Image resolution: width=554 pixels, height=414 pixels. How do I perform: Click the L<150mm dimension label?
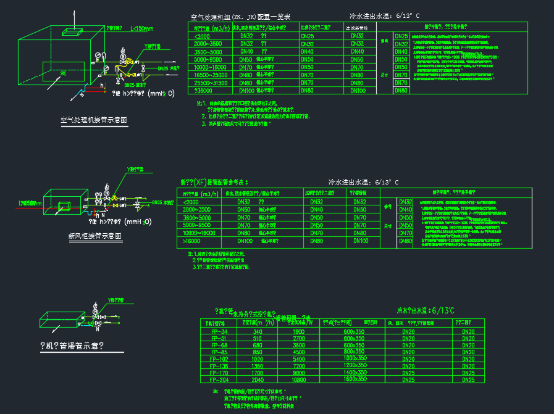[142, 28]
